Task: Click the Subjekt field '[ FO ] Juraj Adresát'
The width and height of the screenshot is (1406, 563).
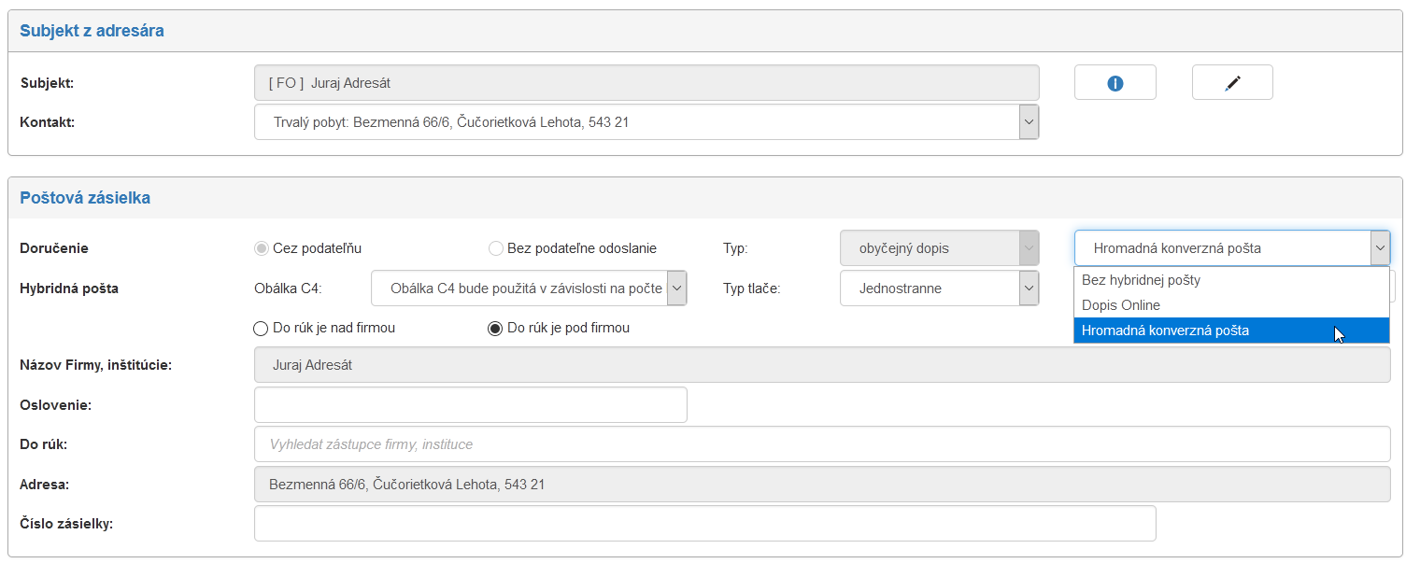Action: (x=646, y=83)
